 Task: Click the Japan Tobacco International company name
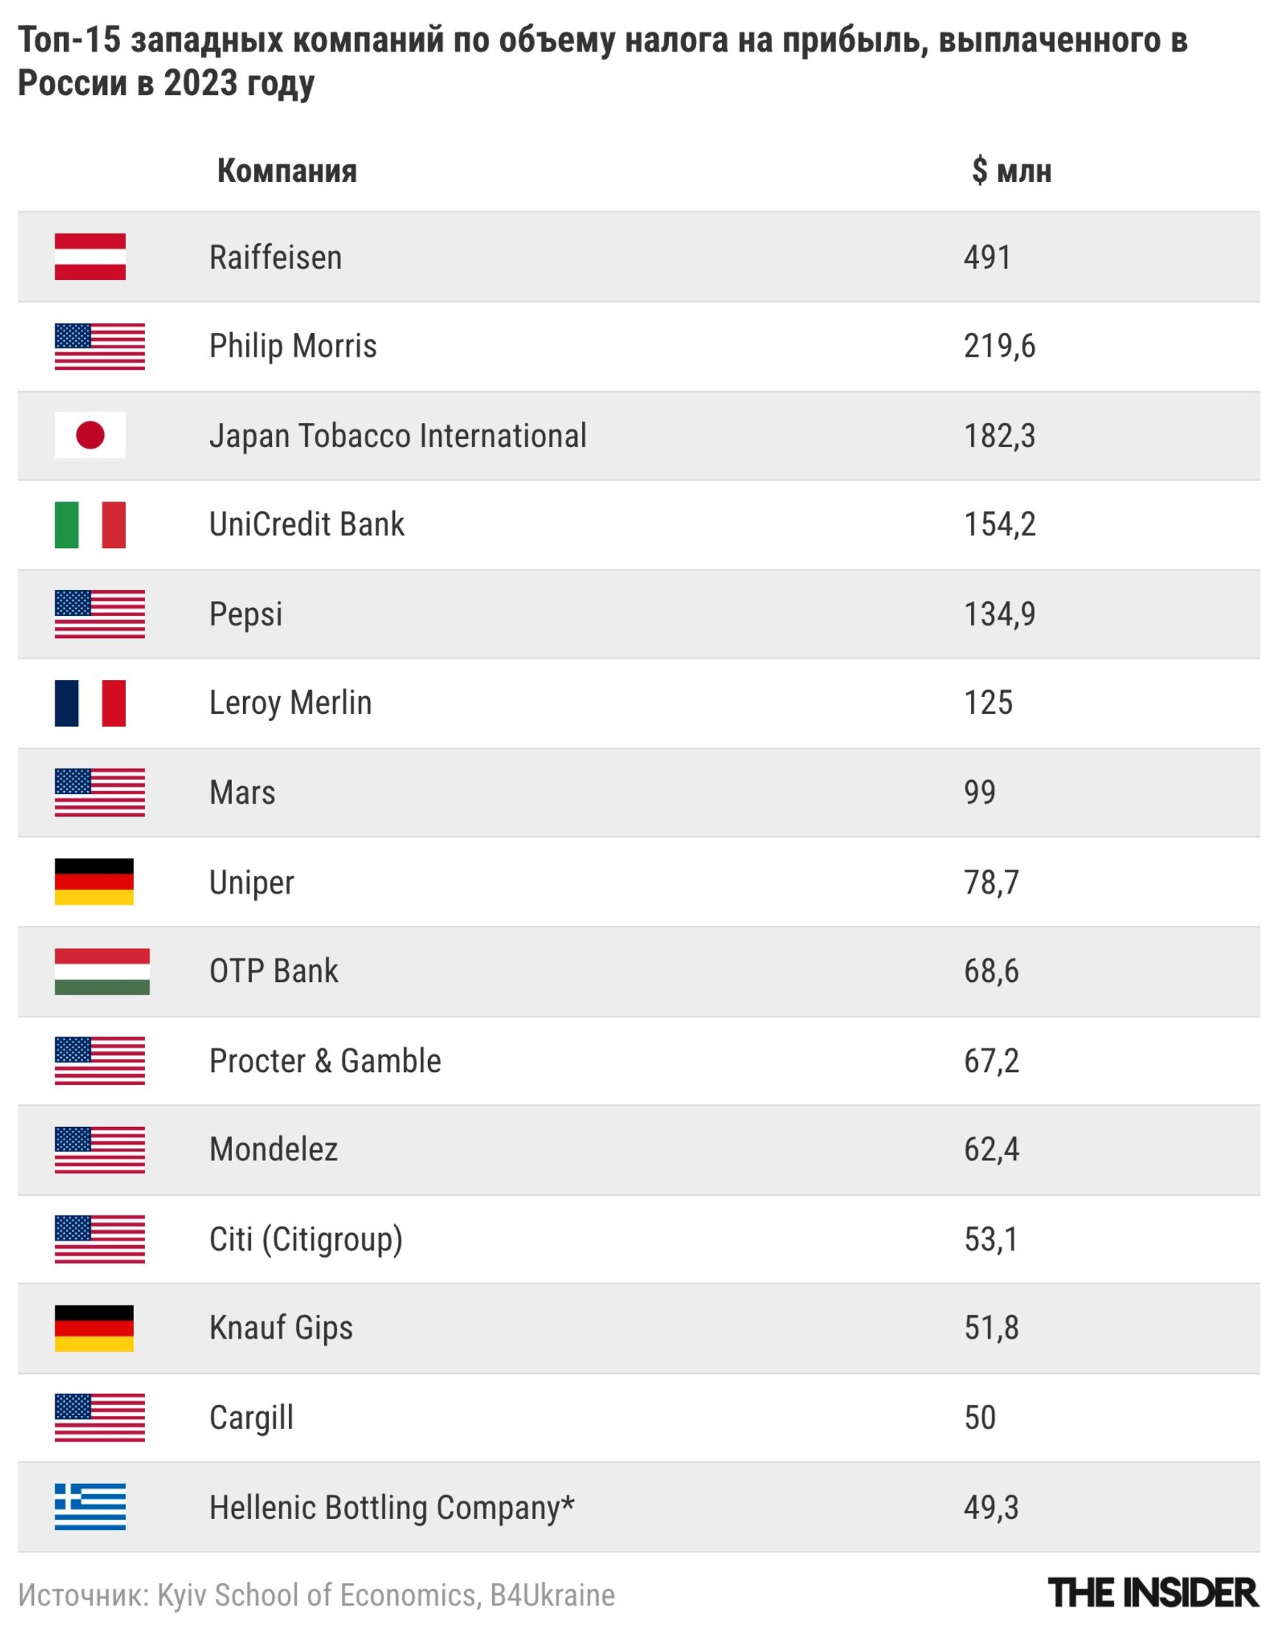pos(397,435)
